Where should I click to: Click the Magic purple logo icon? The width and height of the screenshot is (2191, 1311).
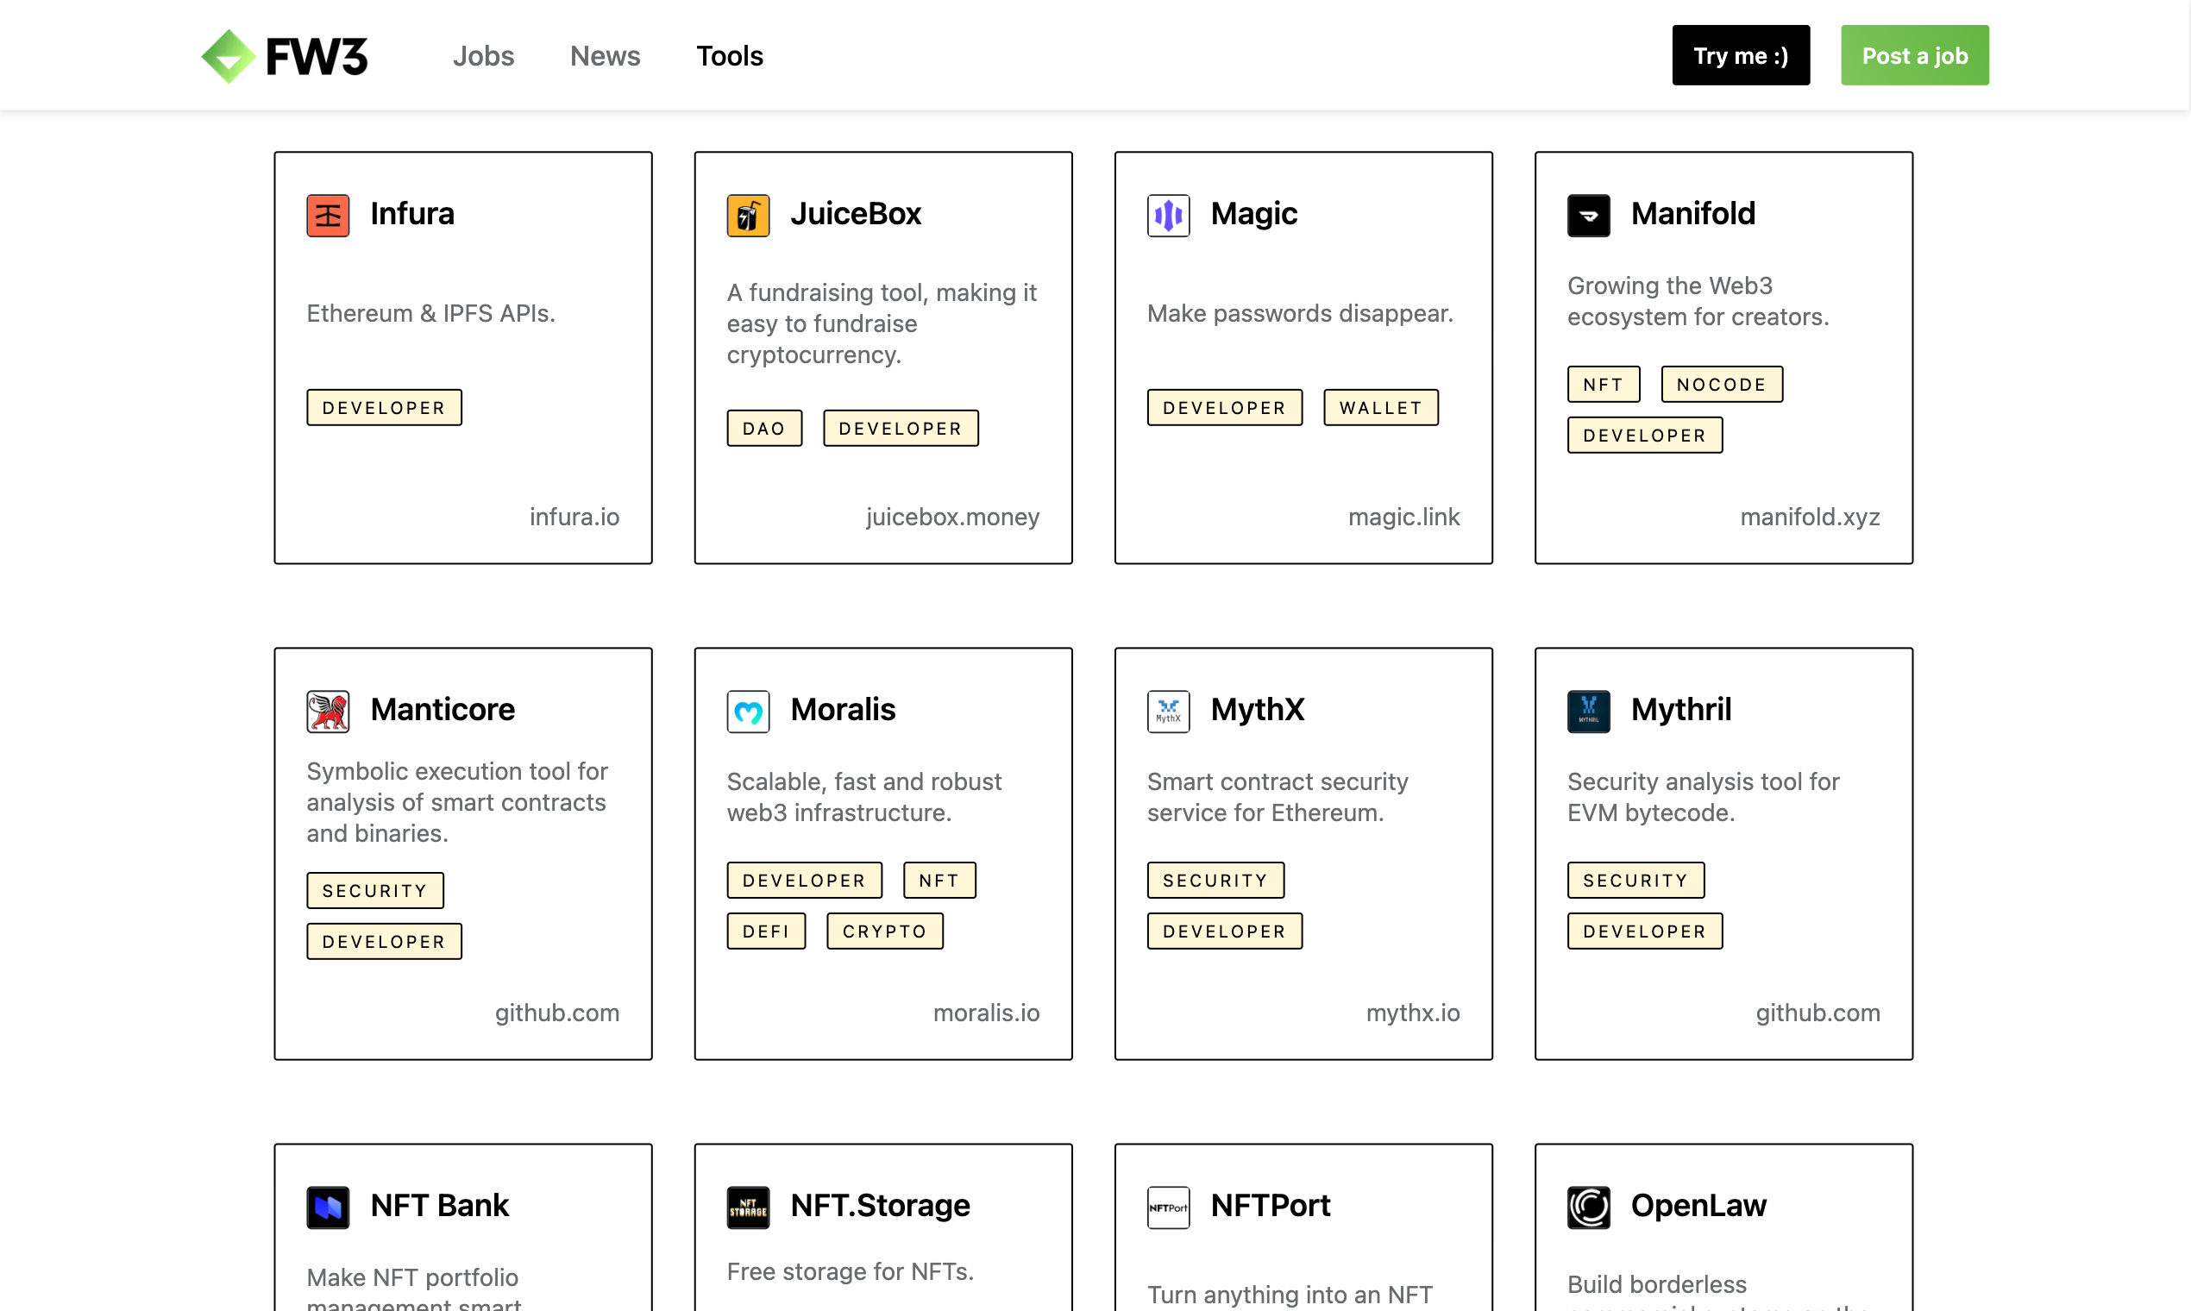pyautogui.click(x=1169, y=215)
